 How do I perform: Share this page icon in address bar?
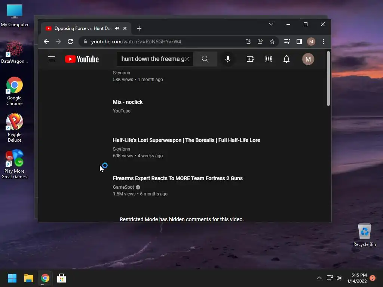[260, 41]
